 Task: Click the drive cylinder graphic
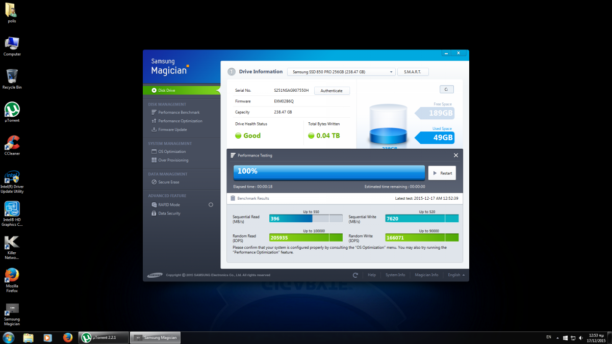[x=388, y=125]
